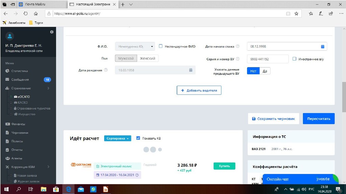This screenshot has width=346, height=194.
Task: Click the Дата рождения field
Action: click(x=155, y=70)
